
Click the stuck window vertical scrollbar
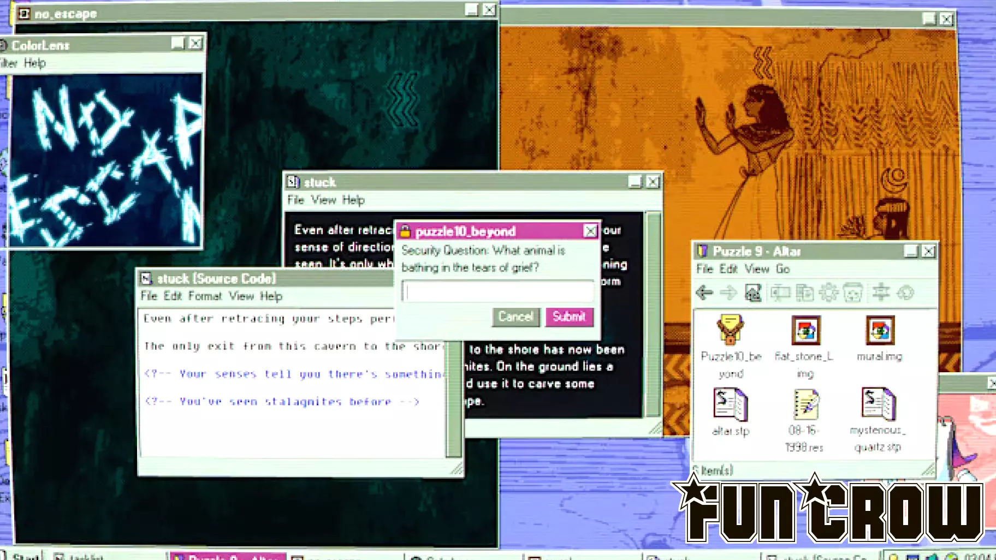pos(653,314)
